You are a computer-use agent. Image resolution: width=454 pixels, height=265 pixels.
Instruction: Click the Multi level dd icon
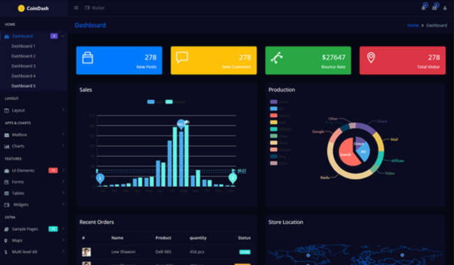coord(6,252)
